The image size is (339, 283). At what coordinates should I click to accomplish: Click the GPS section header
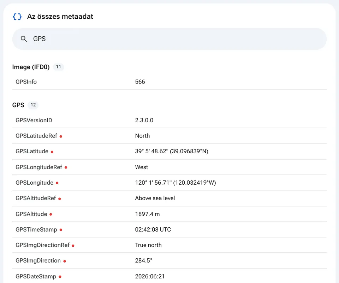18,105
